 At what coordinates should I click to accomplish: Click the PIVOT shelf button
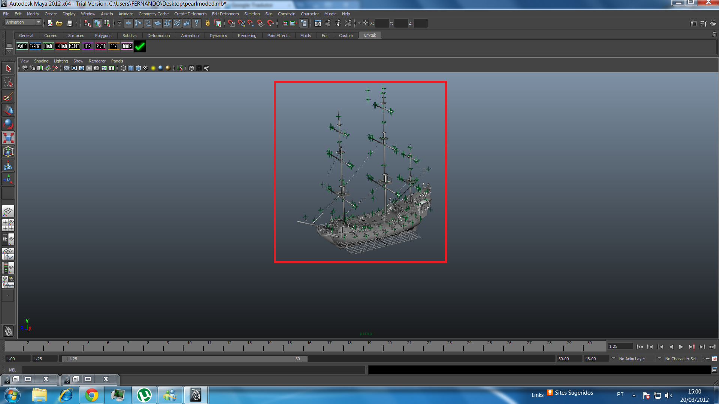(101, 46)
